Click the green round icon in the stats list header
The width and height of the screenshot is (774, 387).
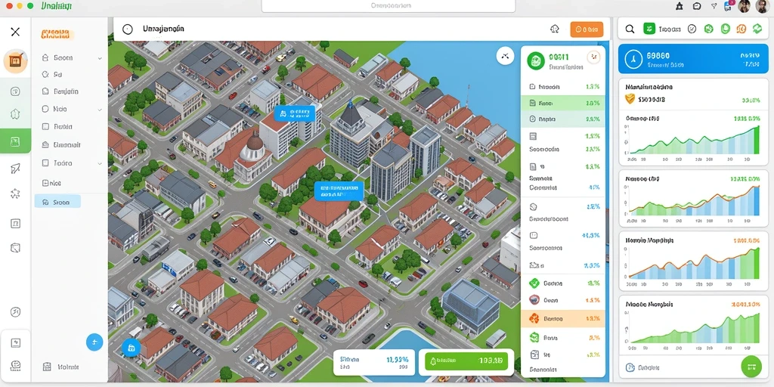[536, 60]
